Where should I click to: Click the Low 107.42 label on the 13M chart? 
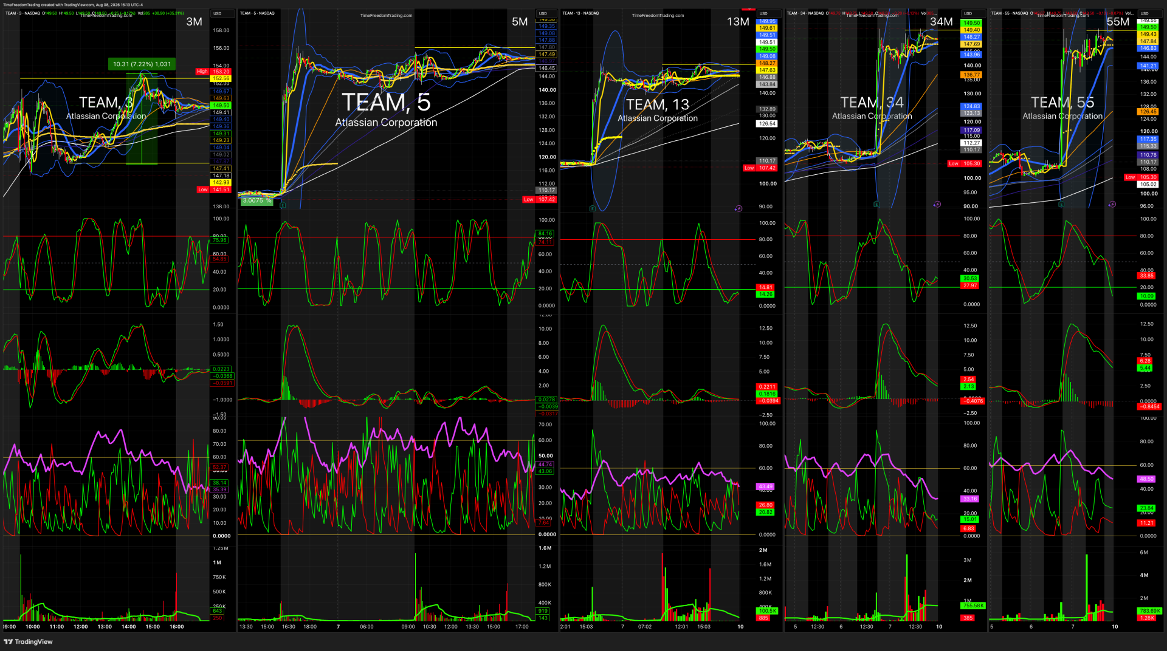tap(760, 168)
